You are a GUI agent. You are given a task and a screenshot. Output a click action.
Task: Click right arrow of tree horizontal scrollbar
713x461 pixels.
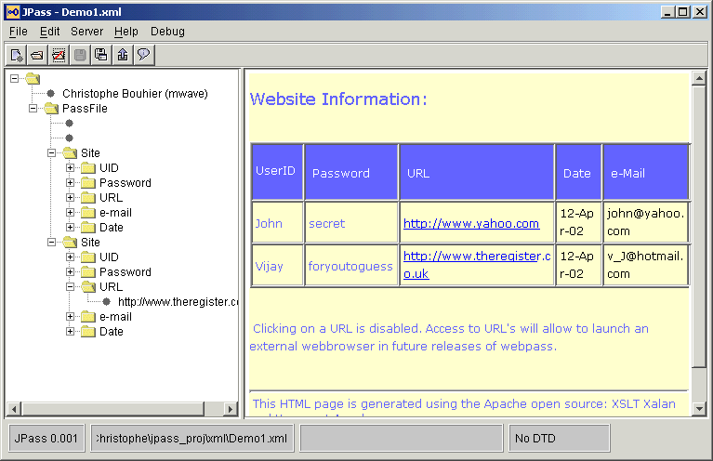(x=231, y=409)
